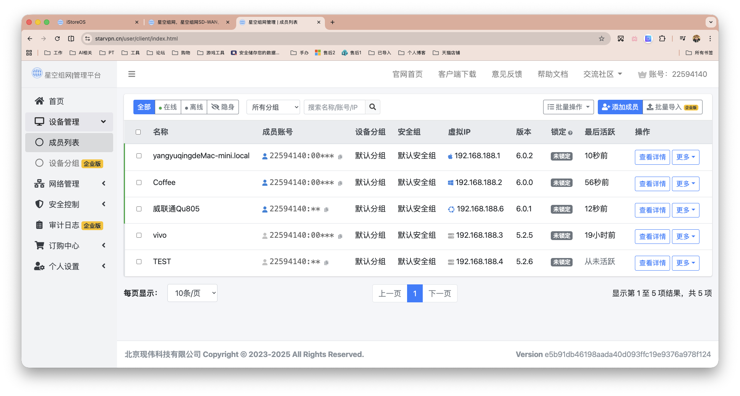The image size is (740, 396).
Task: Open the 所有分组 group dropdown
Action: coord(273,107)
